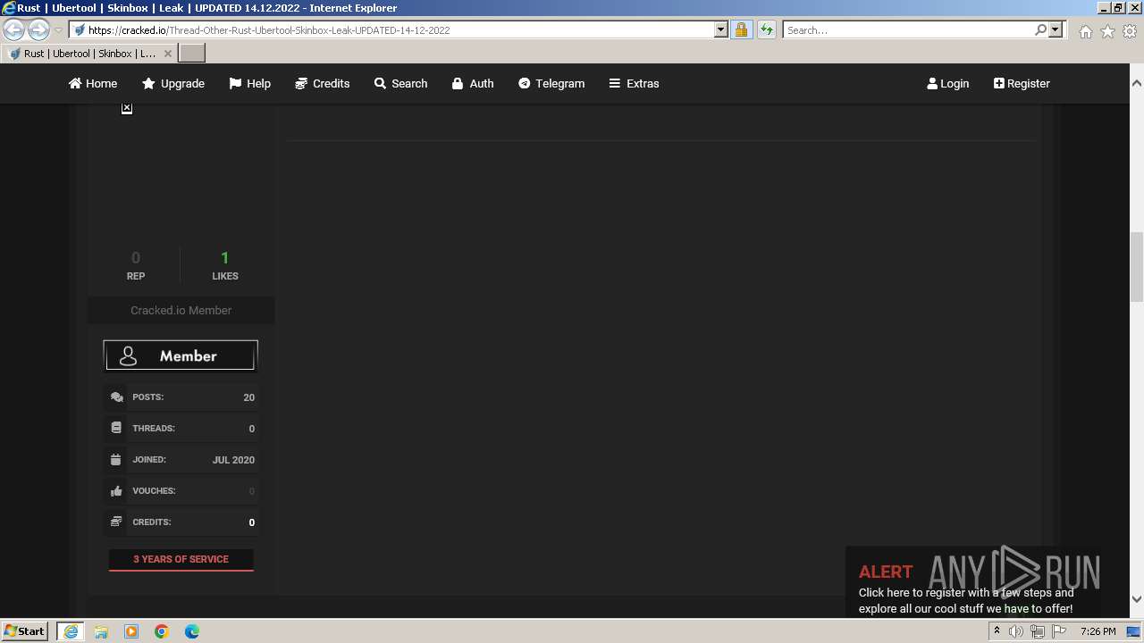Click the LIKES count of 1
Image resolution: width=1144 pixels, height=643 pixels.
click(x=225, y=258)
